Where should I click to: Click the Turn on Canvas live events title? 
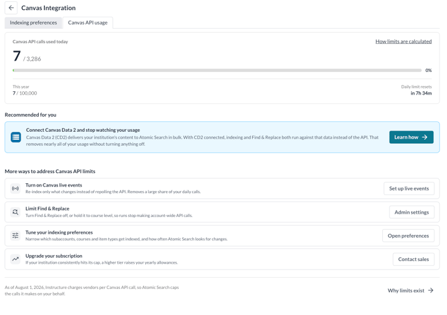pos(53,185)
